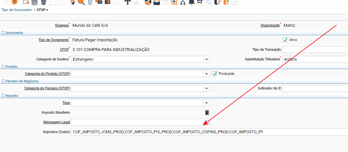348x152 pixels.
Task: Click the underlined Tipo de Documento field label
Action: pyautogui.click(x=54, y=40)
